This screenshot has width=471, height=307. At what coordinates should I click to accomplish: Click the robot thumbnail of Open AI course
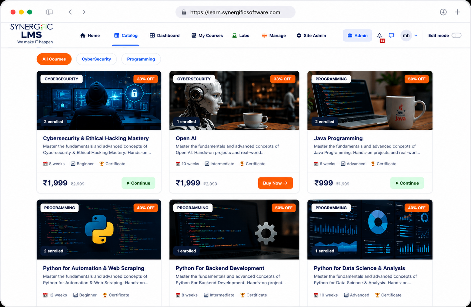point(234,100)
